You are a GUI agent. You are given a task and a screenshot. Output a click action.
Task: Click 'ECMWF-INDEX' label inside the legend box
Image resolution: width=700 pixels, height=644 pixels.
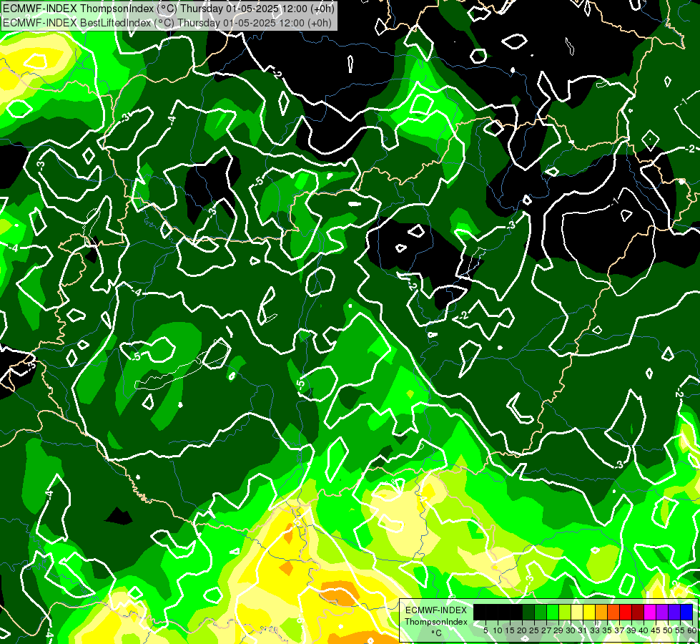coord(436,610)
